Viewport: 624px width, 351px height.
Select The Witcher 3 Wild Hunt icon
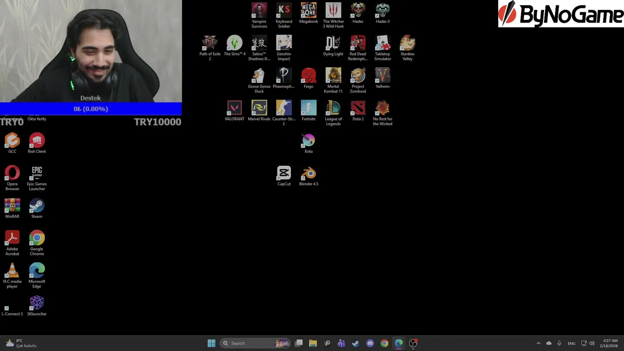(333, 16)
